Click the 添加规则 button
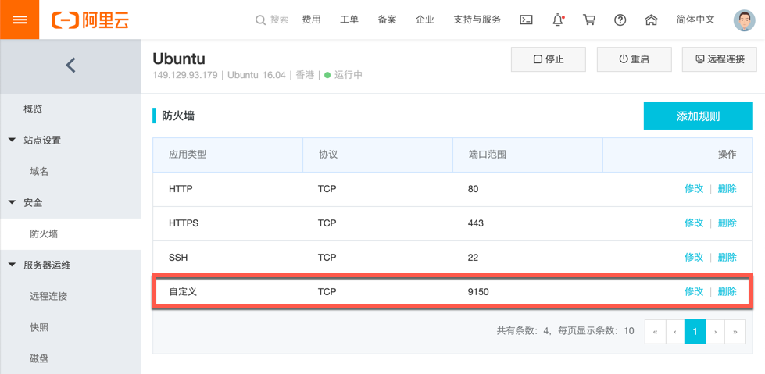 coord(698,116)
